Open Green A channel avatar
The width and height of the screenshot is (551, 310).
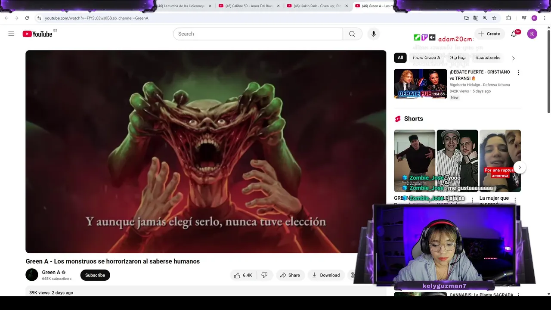pyautogui.click(x=32, y=275)
